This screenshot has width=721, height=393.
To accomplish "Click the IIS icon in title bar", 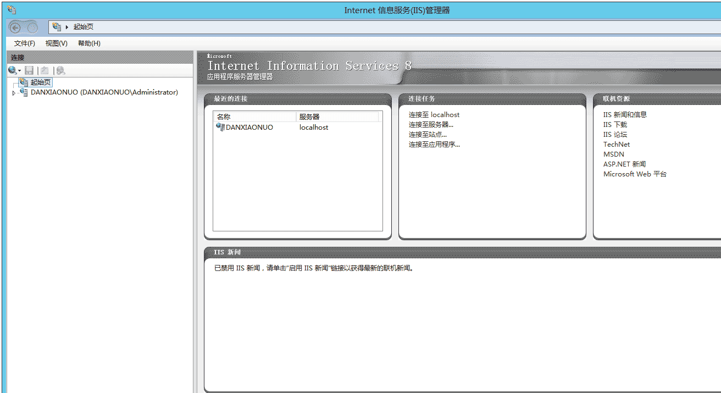I will pos(12,10).
